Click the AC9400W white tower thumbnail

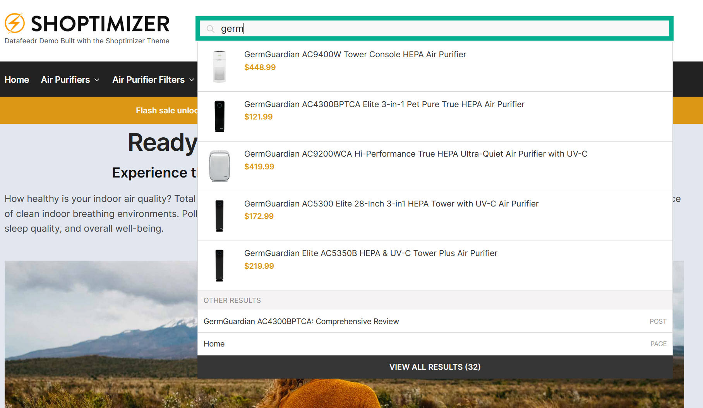pyautogui.click(x=219, y=67)
